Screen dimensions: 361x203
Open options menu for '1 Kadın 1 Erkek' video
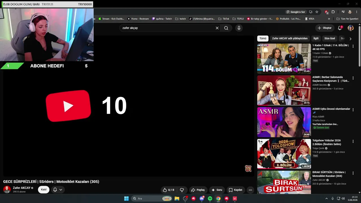pos(353,46)
